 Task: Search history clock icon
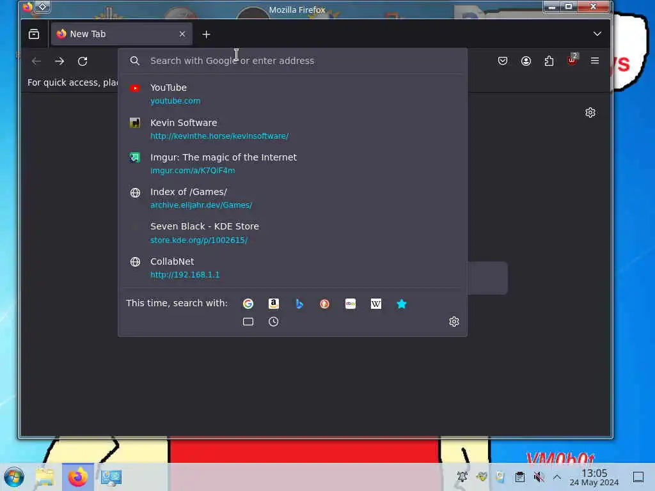pyautogui.click(x=274, y=322)
